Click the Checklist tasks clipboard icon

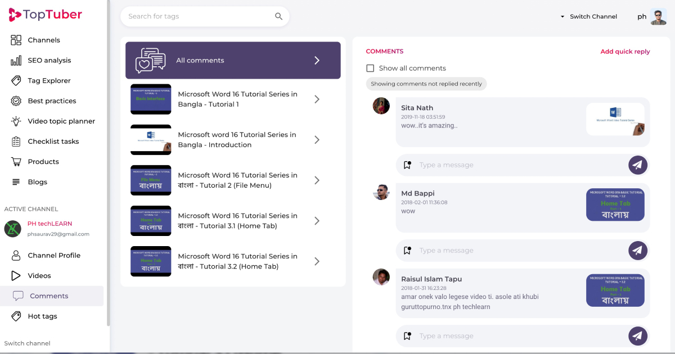coord(16,141)
